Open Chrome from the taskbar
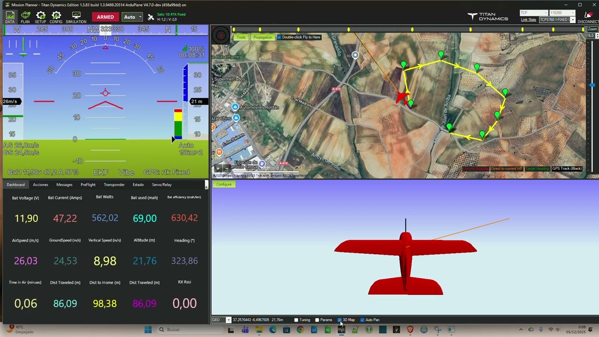This screenshot has height=337, width=599. click(x=300, y=330)
